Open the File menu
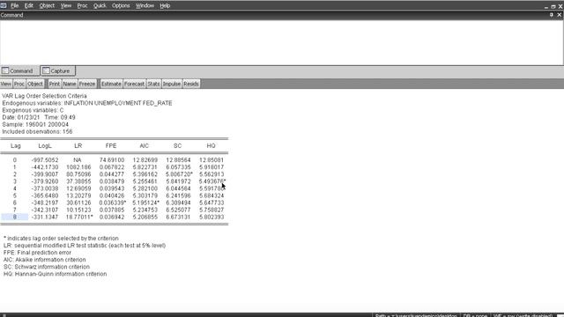Screen dimensions: 564x317 pyautogui.click(x=14, y=6)
